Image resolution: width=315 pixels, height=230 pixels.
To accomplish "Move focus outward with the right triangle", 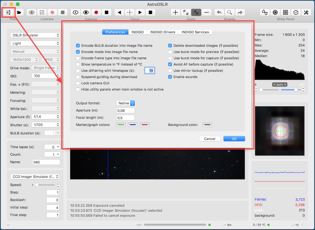I will tap(140, 13).
